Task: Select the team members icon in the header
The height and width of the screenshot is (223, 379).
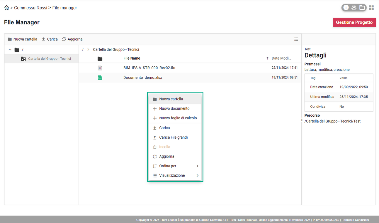Action: (354, 8)
